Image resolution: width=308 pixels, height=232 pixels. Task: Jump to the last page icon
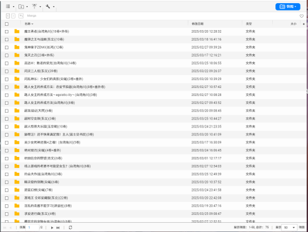58,228
